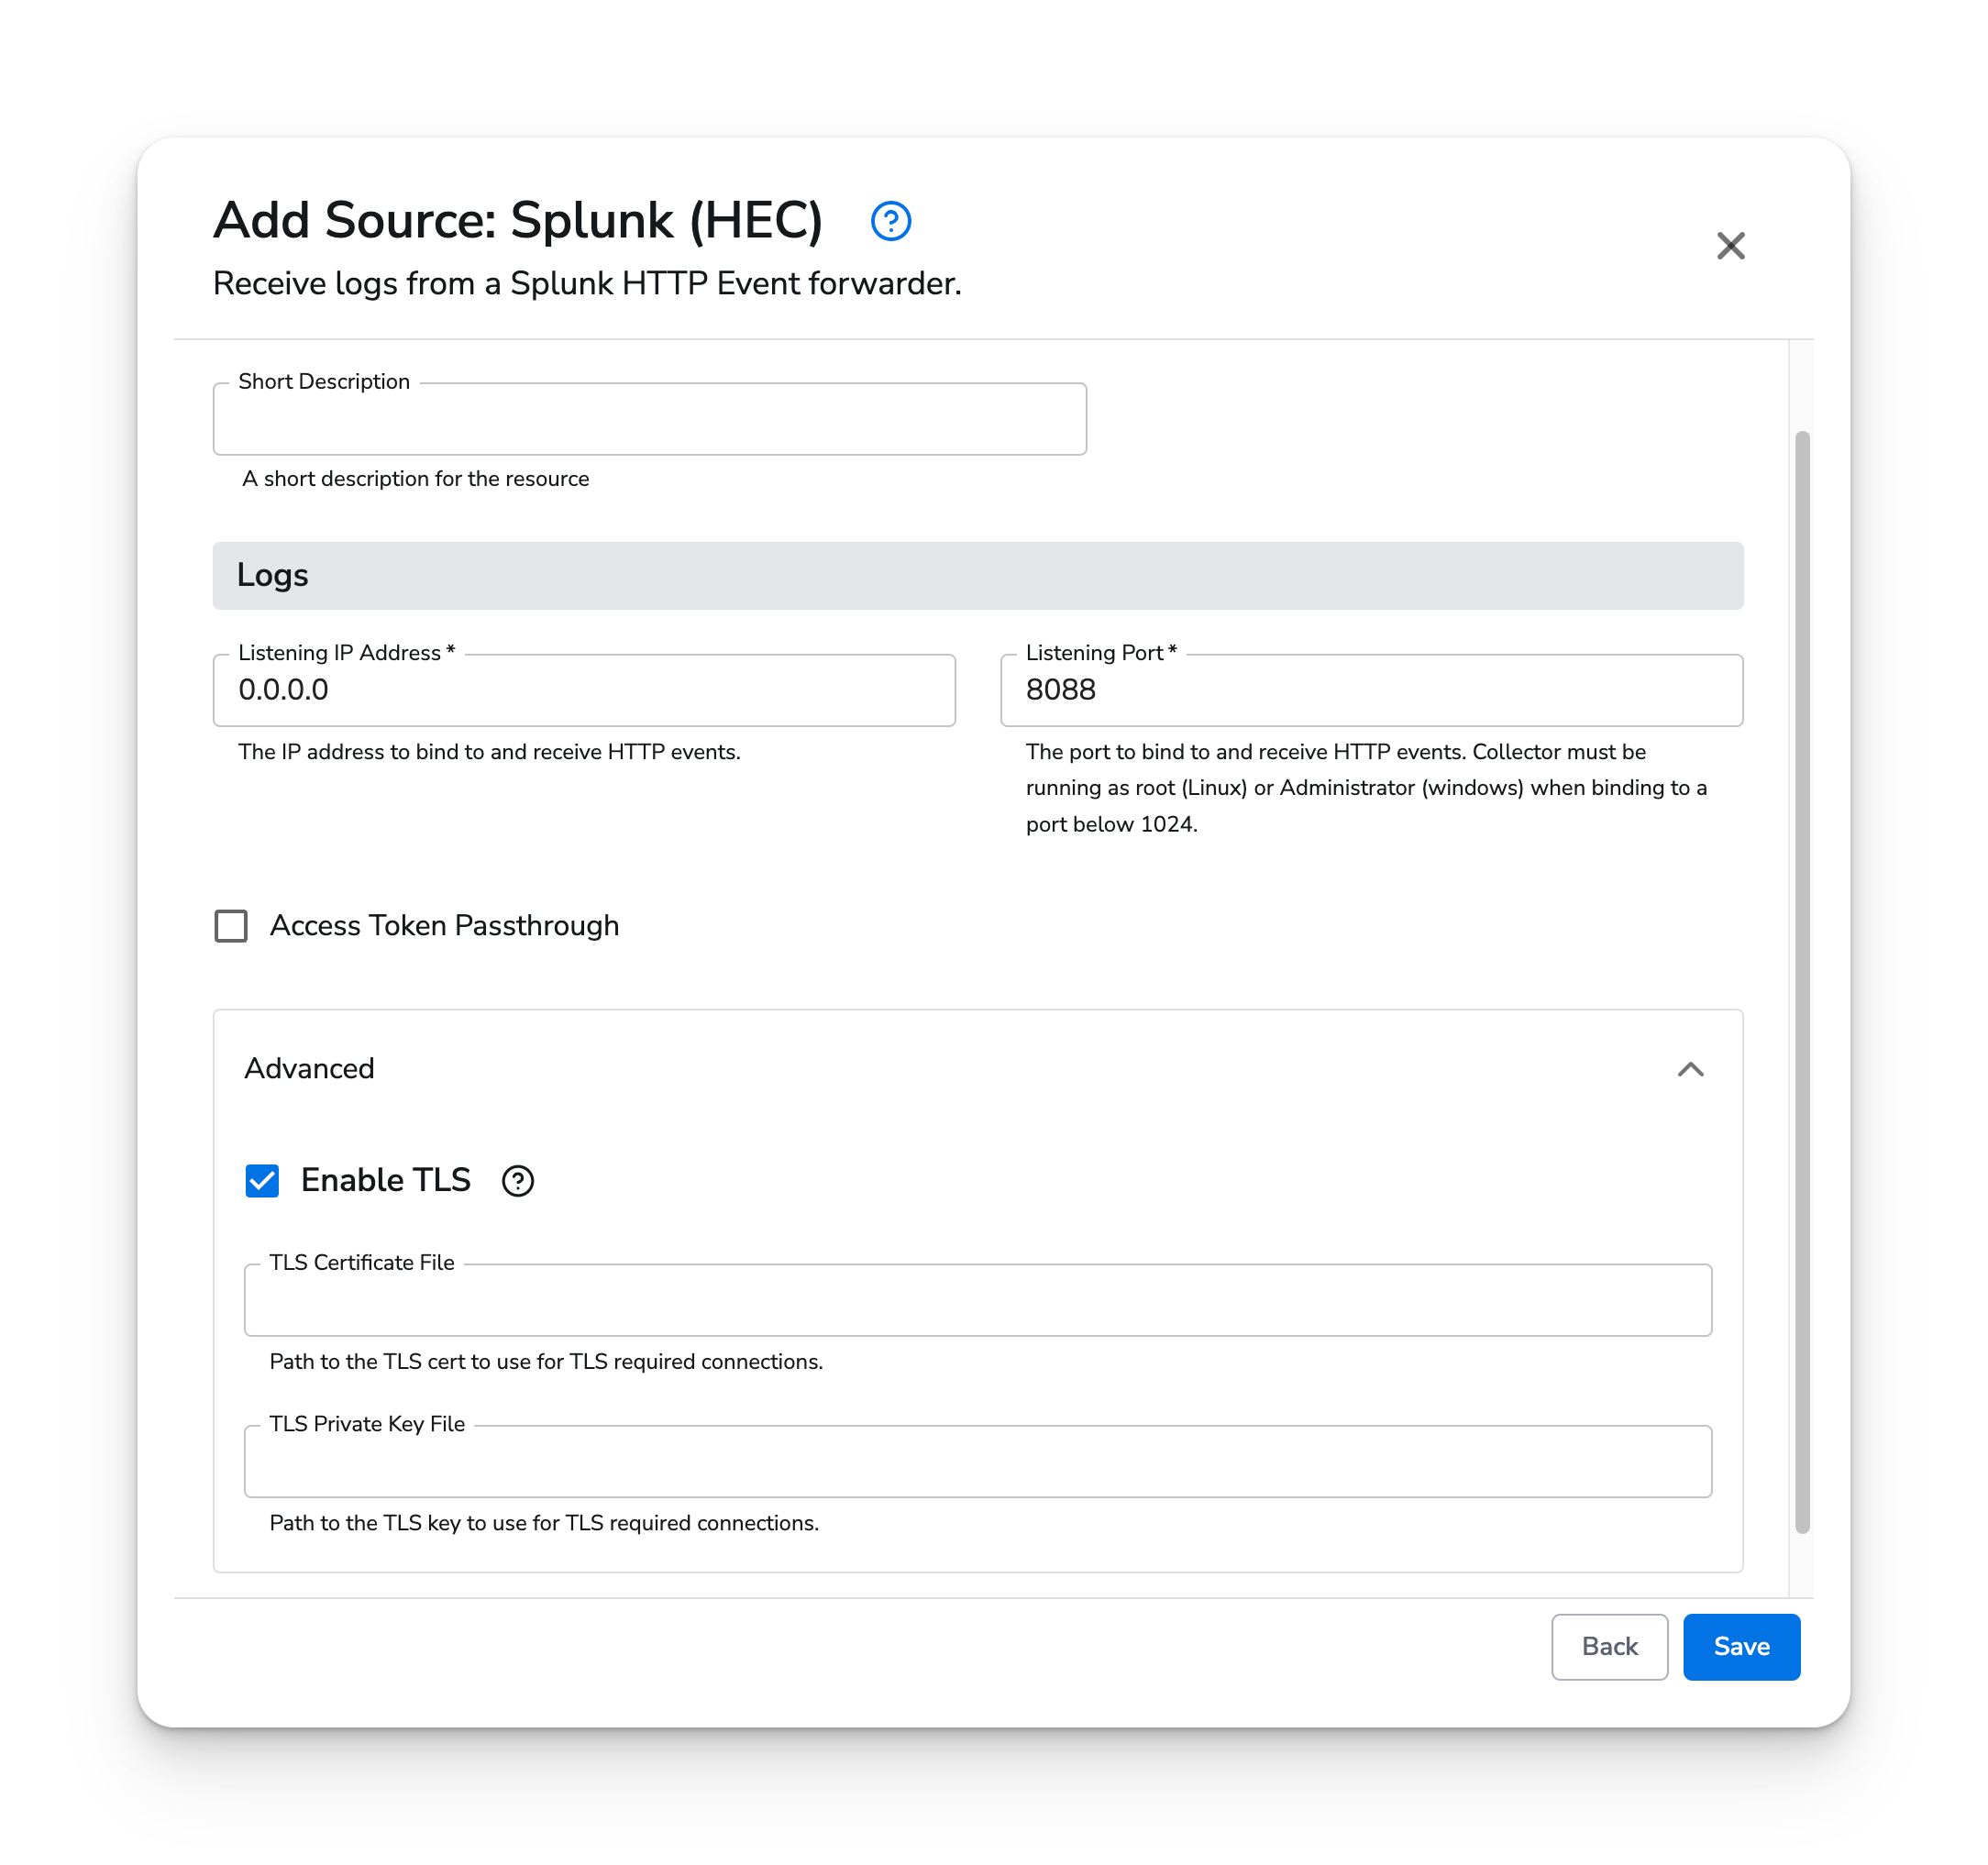Screen dimensions: 1988x1865
Task: Click 'Path to the TLS key' help text
Action: (544, 1523)
